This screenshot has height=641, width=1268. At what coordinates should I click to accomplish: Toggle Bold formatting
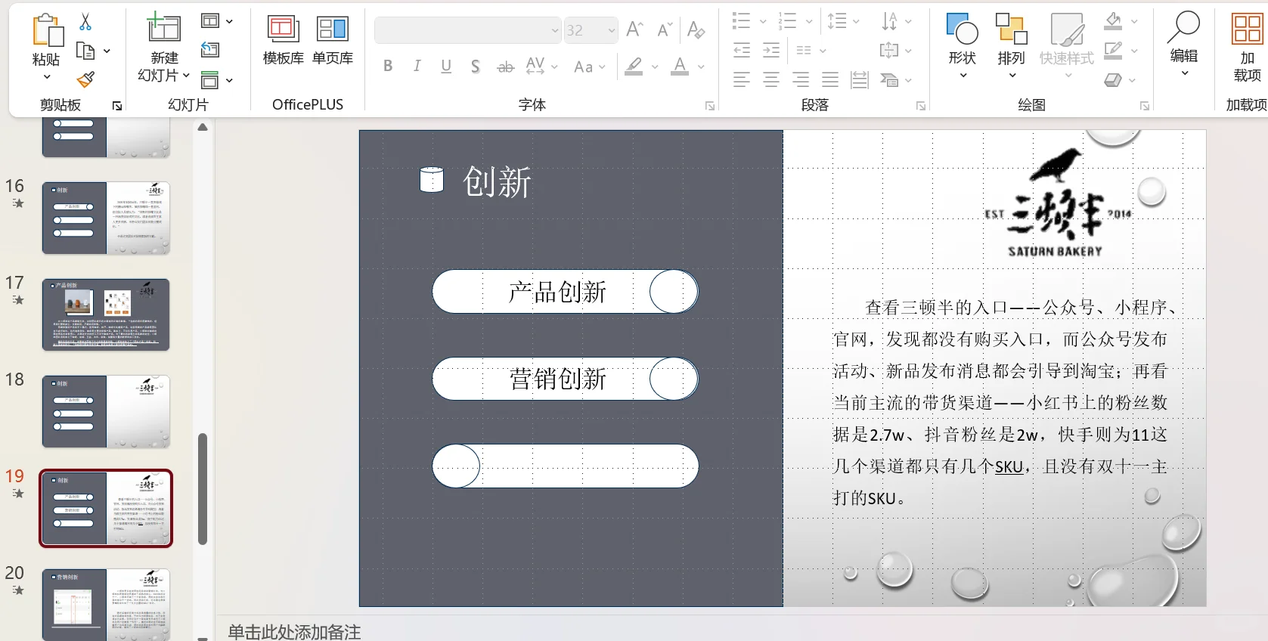click(388, 66)
